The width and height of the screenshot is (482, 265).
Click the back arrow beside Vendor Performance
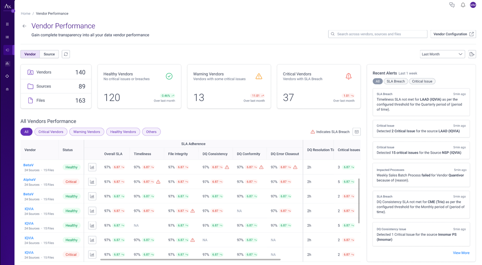click(x=24, y=26)
